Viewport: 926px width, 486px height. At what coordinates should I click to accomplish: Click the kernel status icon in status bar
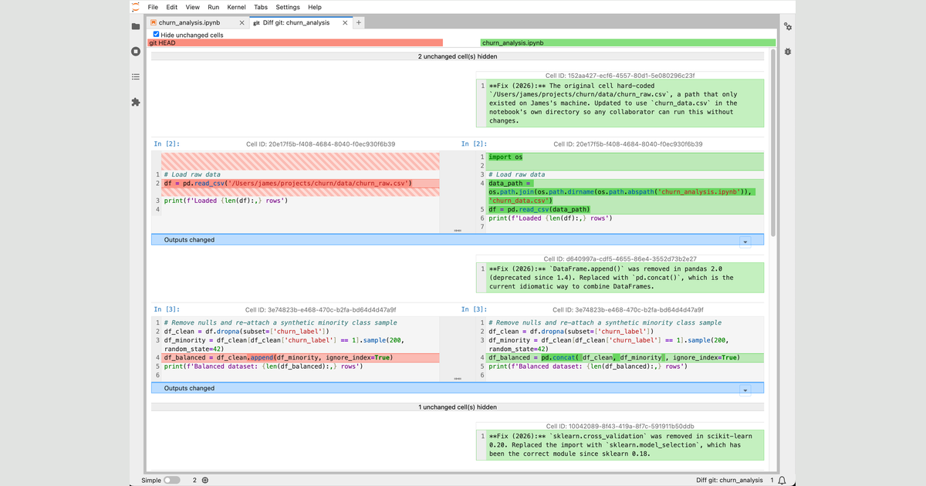point(205,481)
